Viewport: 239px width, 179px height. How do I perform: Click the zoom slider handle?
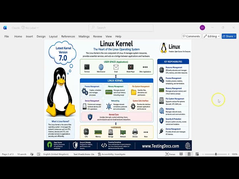[x=216, y=154]
